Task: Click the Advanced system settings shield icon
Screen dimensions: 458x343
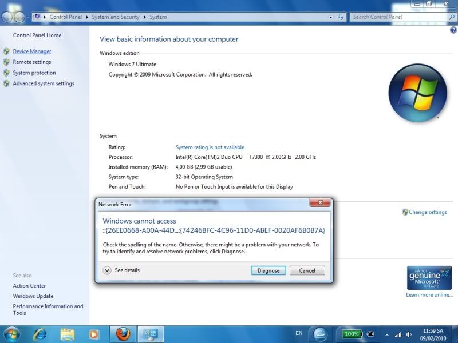Action: point(6,83)
